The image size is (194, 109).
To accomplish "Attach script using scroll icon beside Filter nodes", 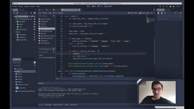I will [35, 13].
